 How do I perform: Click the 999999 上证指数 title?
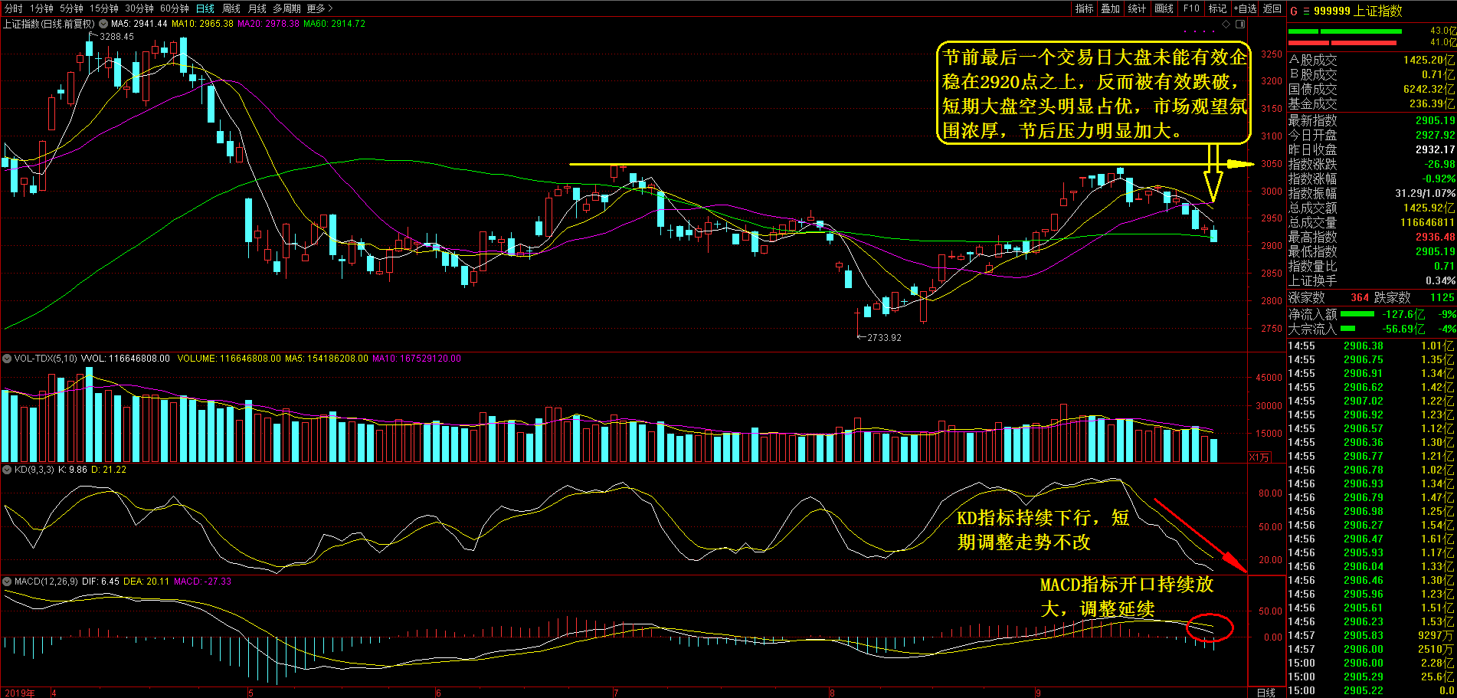click(1357, 11)
